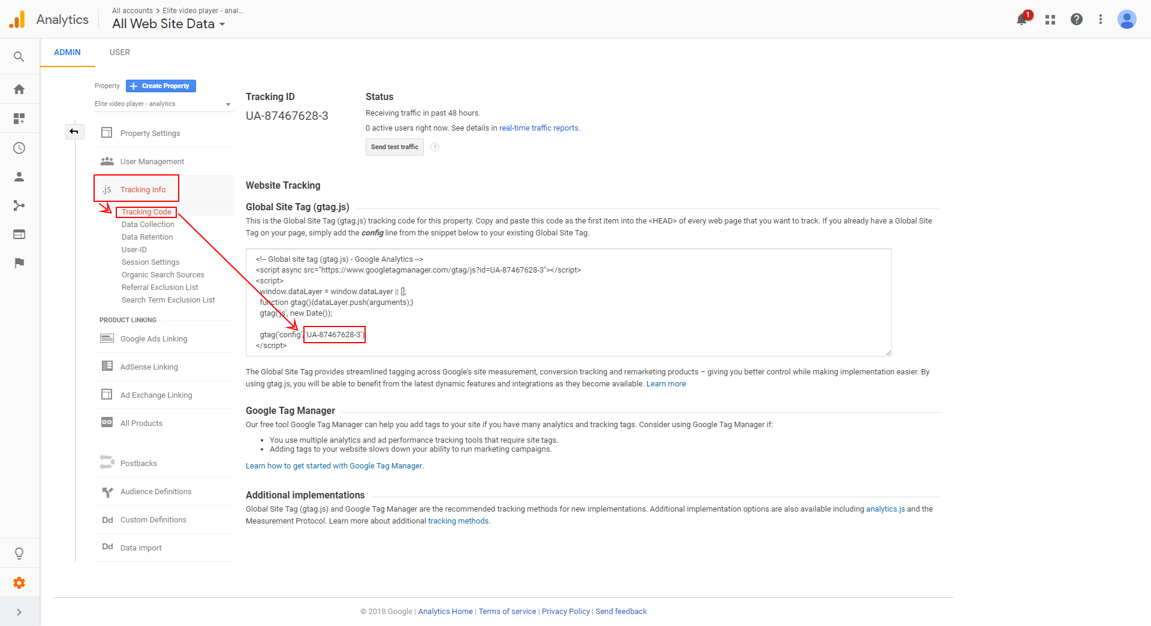
Task: Select Data Collection submenu item
Action: click(148, 225)
